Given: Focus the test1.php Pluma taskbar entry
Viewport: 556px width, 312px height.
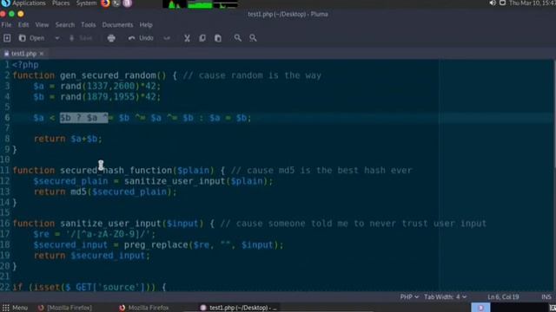Looking at the screenshot, I should (239, 308).
